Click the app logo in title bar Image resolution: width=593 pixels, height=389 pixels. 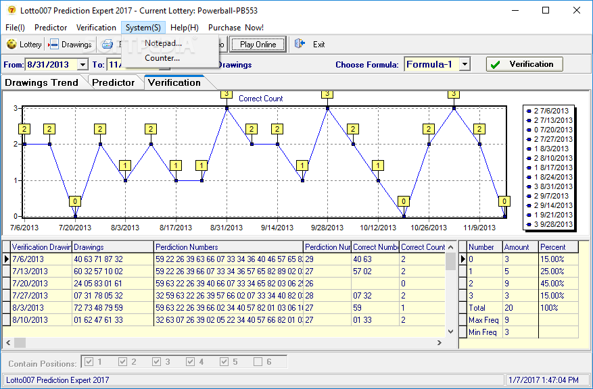pos(11,10)
